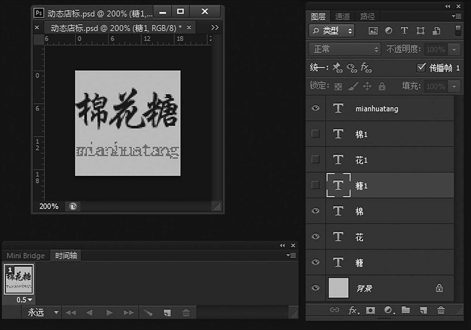Click the 背景 layer thumbnail
Viewport: 471px width, 330px height.
tap(338, 288)
